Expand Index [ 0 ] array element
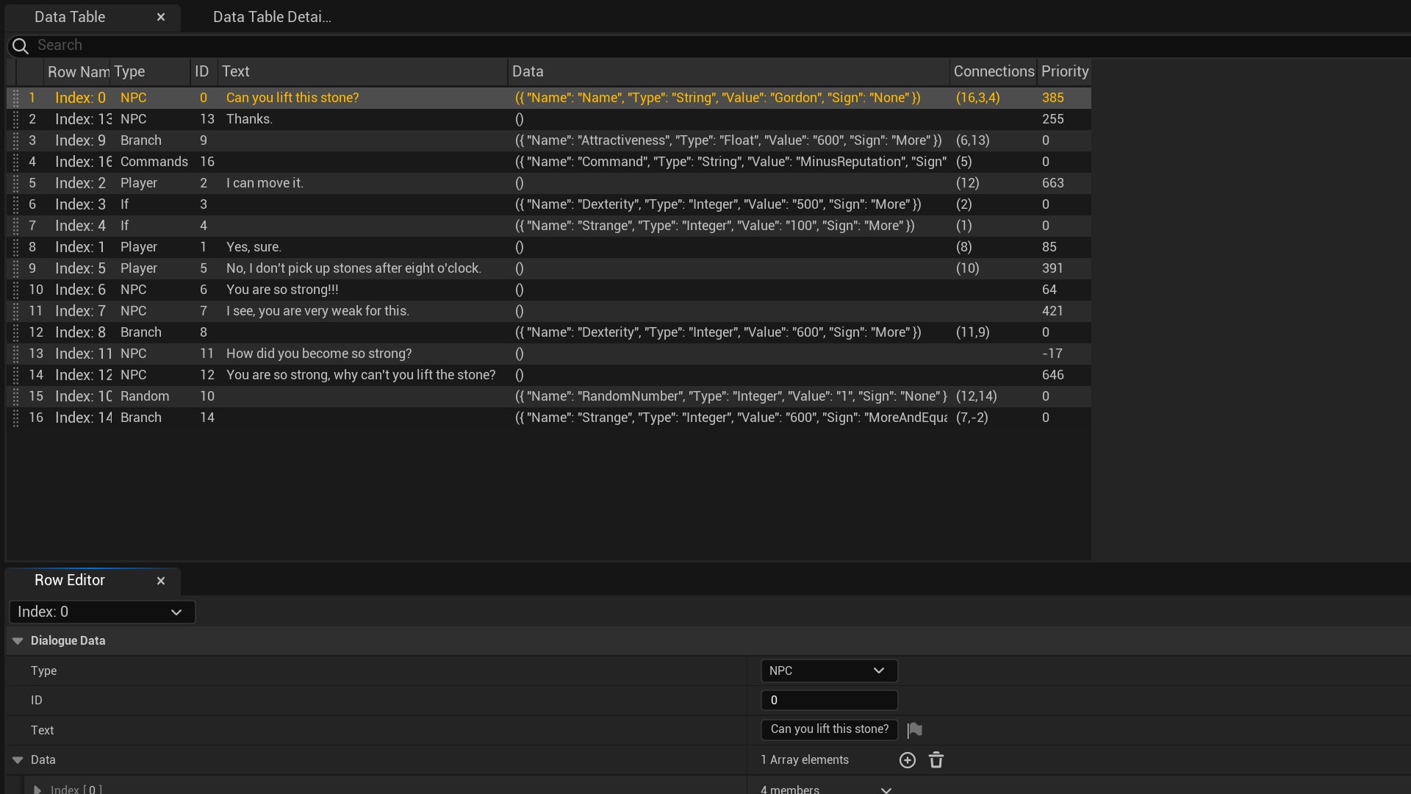The width and height of the screenshot is (1411, 794). pyautogui.click(x=37, y=789)
